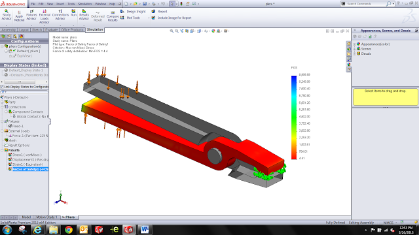This screenshot has height=235, width=419.
Task: Collapse the Fixtures node
Action: click(x=2, y=121)
